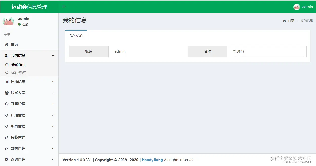316x166 pixels.
Task: Switch to the 我的信息 tab
Action: 76,36
